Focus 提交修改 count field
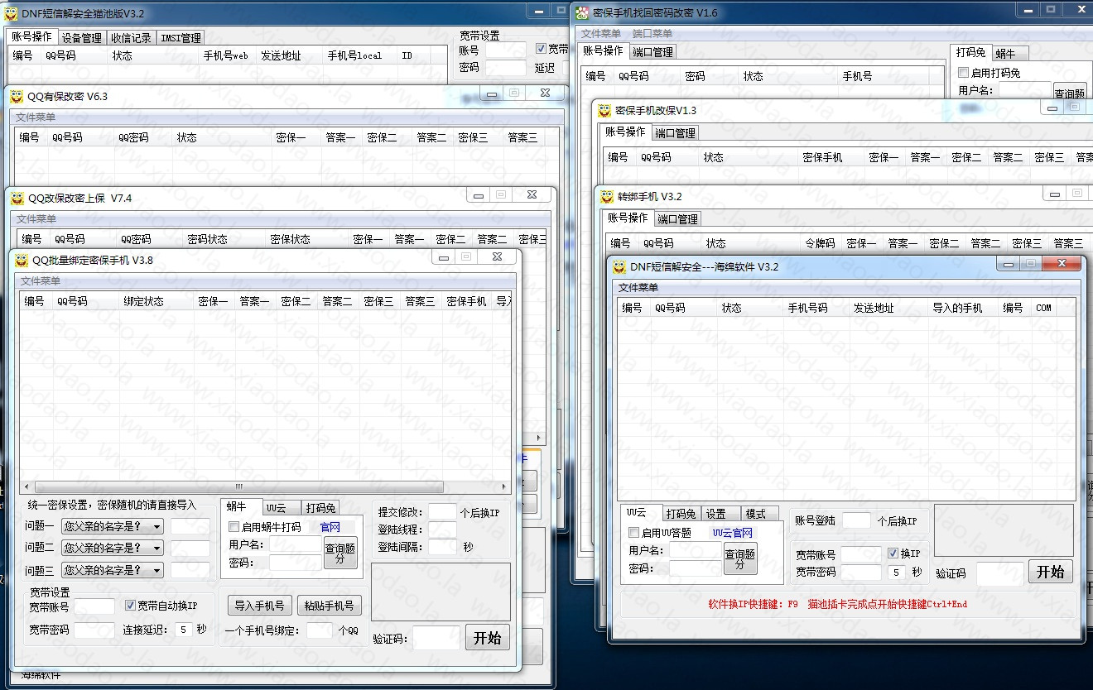This screenshot has width=1093, height=690. (x=442, y=512)
